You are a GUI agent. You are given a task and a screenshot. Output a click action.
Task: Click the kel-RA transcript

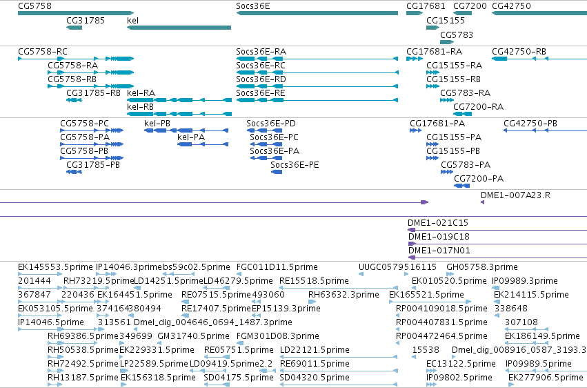[179, 100]
